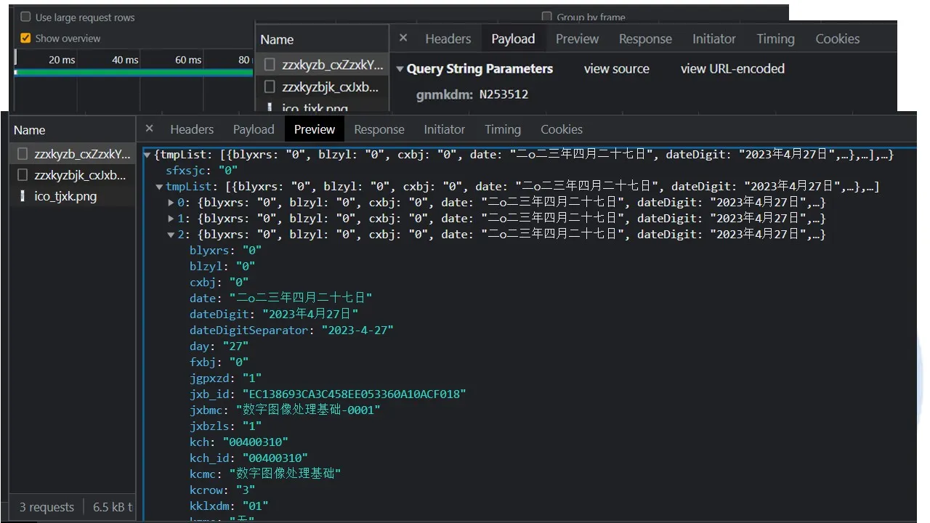Close the upper request details pane
Viewport: 930px width, 523px height.
click(x=403, y=38)
